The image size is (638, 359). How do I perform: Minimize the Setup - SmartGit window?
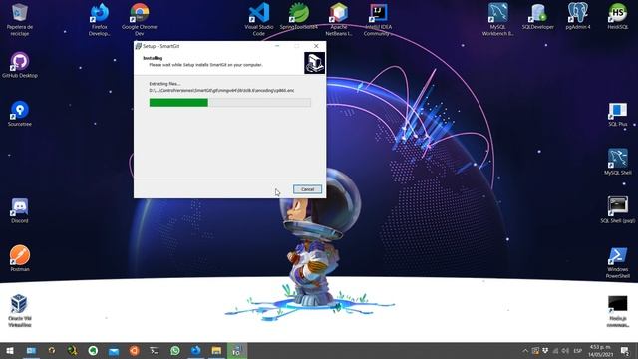[x=277, y=46]
